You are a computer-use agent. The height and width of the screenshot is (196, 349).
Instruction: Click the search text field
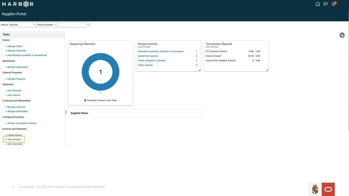pos(72,25)
